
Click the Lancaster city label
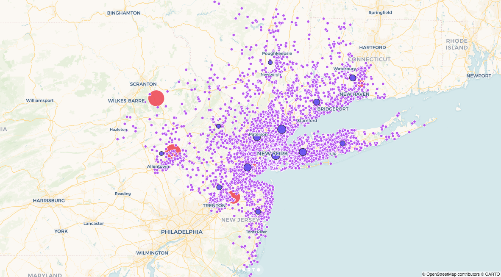(94, 224)
